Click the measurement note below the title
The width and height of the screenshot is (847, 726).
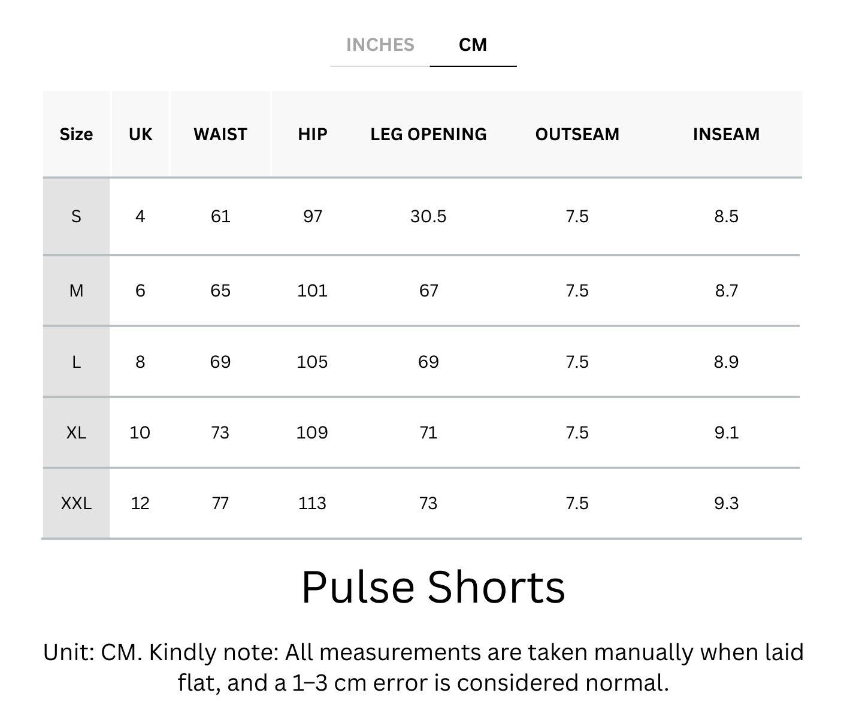pyautogui.click(x=423, y=667)
